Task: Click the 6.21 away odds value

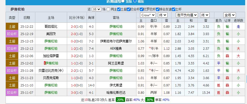Action: (206, 56)
